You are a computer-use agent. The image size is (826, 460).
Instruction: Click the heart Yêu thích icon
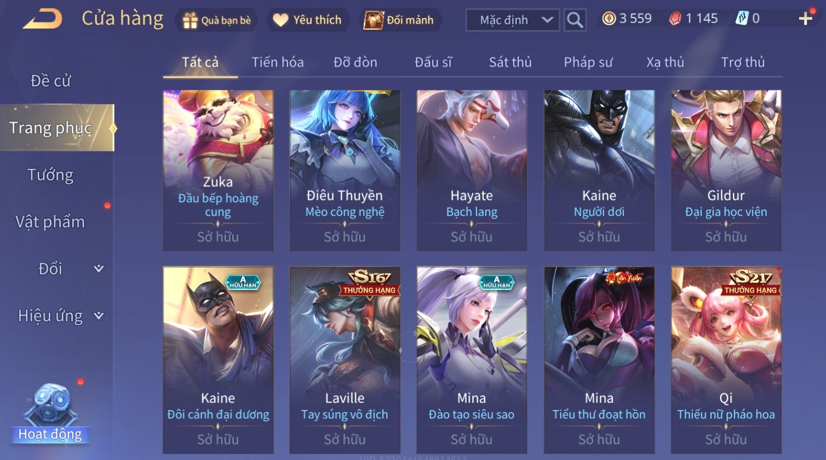(280, 20)
